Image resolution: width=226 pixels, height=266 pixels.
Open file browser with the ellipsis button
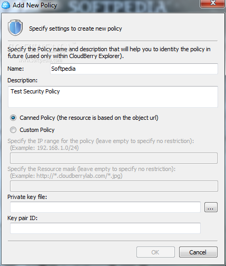(211, 207)
